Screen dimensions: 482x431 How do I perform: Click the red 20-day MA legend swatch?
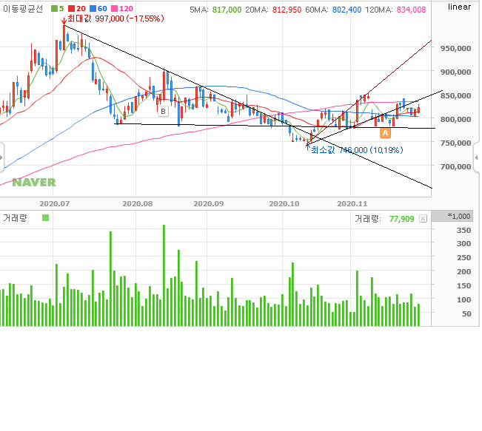click(x=71, y=9)
